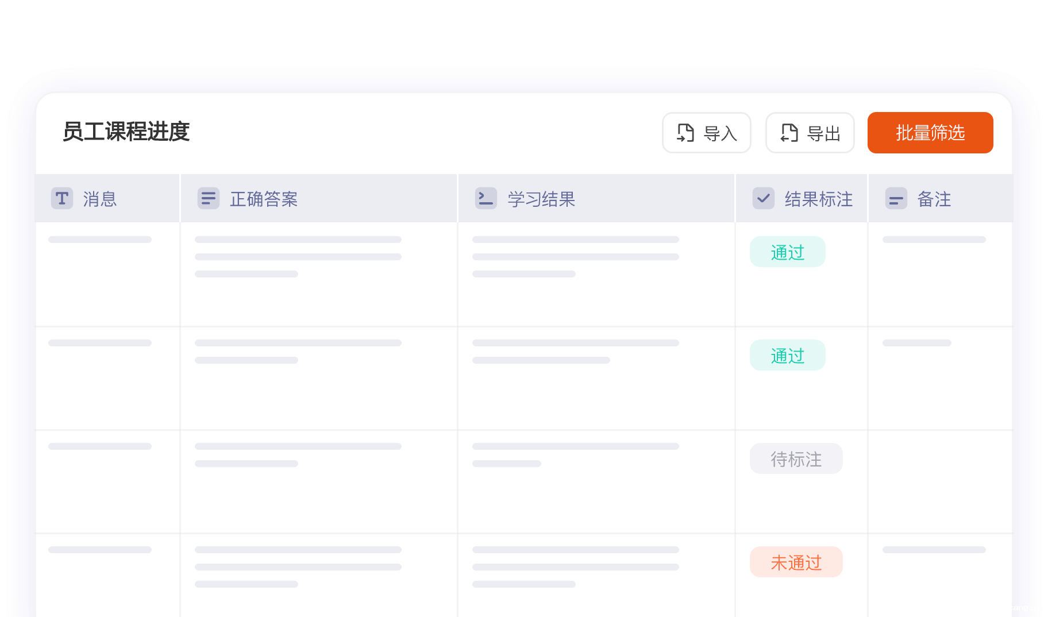Open the gray 待标注 status tag

(x=796, y=459)
